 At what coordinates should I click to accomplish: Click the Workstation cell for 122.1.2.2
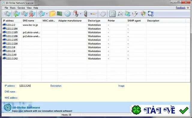pyautogui.click(x=94, y=25)
